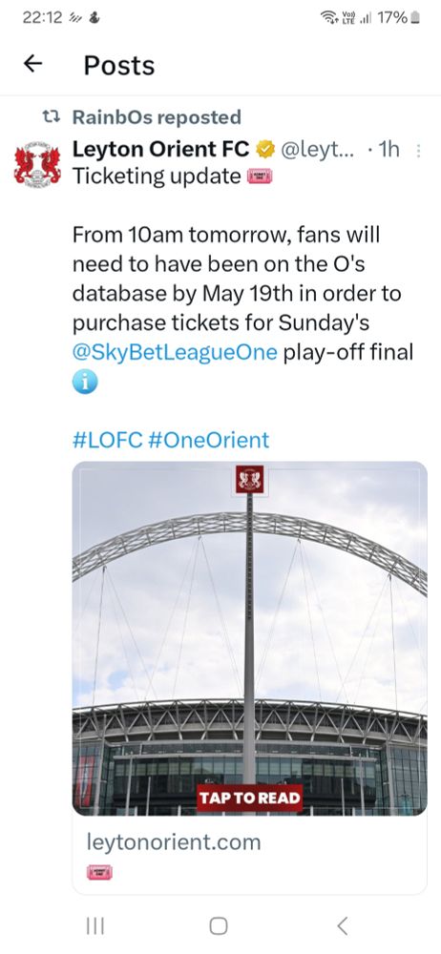Tap the RainbOs reposted label
Image resolution: width=441 pixels, height=954 pixels.
pyautogui.click(x=157, y=116)
